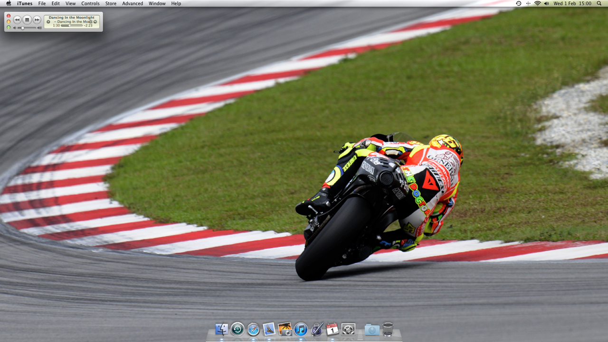Open the system volume menu bar icon
The image size is (608, 342).
(x=546, y=3)
